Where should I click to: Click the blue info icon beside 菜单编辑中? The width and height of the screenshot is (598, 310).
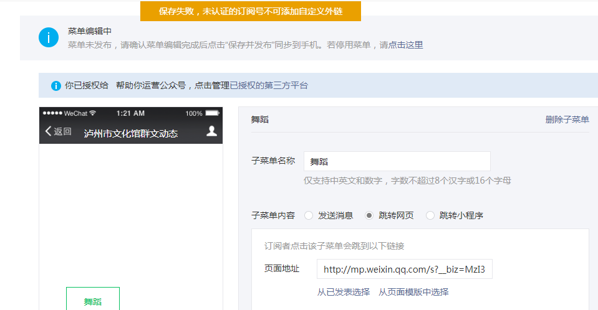coord(49,37)
